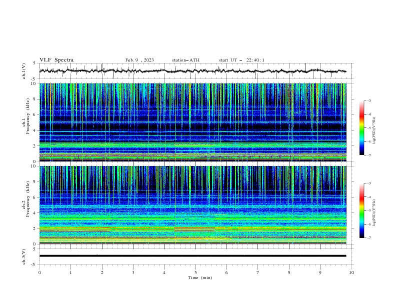
Task: Click the "VLF Spectra" title text
Action: [x=56, y=60]
